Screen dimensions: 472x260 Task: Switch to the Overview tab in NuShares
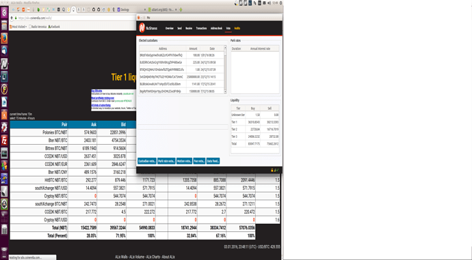[170, 28]
